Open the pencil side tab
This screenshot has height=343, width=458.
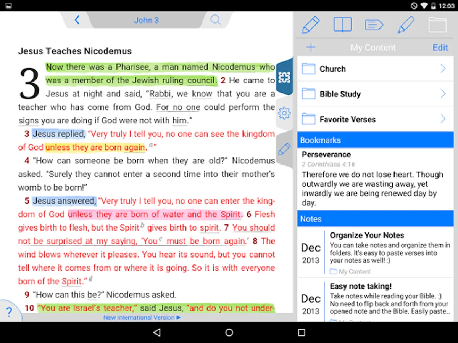284,149
